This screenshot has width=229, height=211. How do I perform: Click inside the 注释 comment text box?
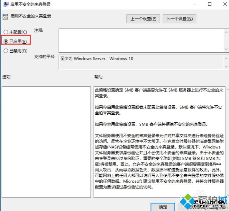pyautogui.click(x=141, y=40)
